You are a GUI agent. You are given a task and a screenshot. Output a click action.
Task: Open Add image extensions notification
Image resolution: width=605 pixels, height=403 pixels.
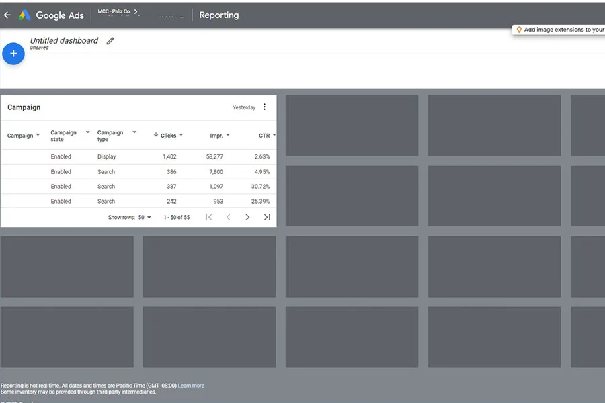tap(559, 30)
